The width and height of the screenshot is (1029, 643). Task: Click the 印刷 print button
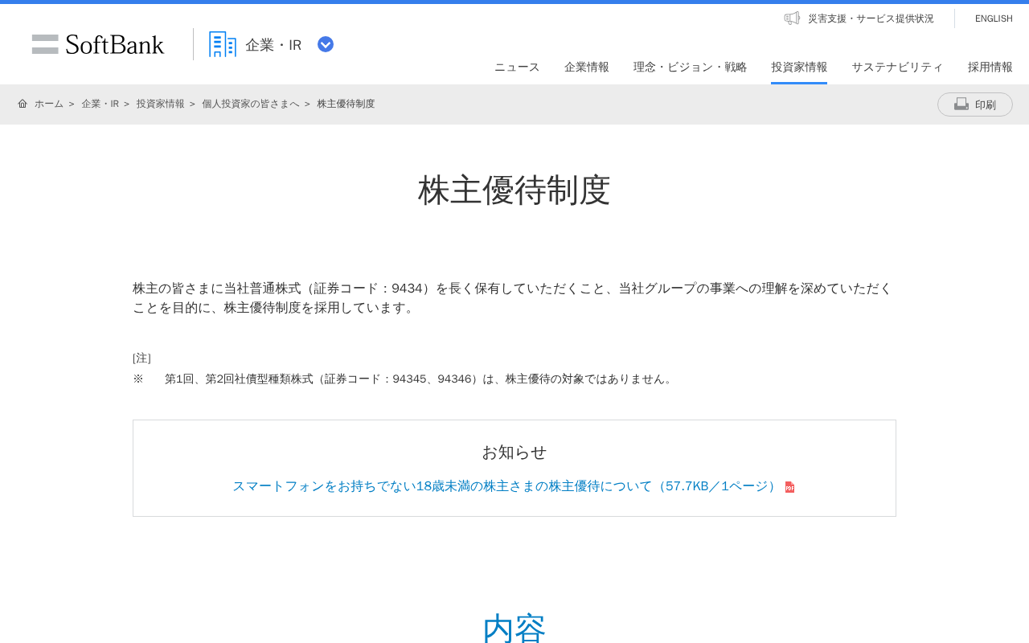point(975,104)
